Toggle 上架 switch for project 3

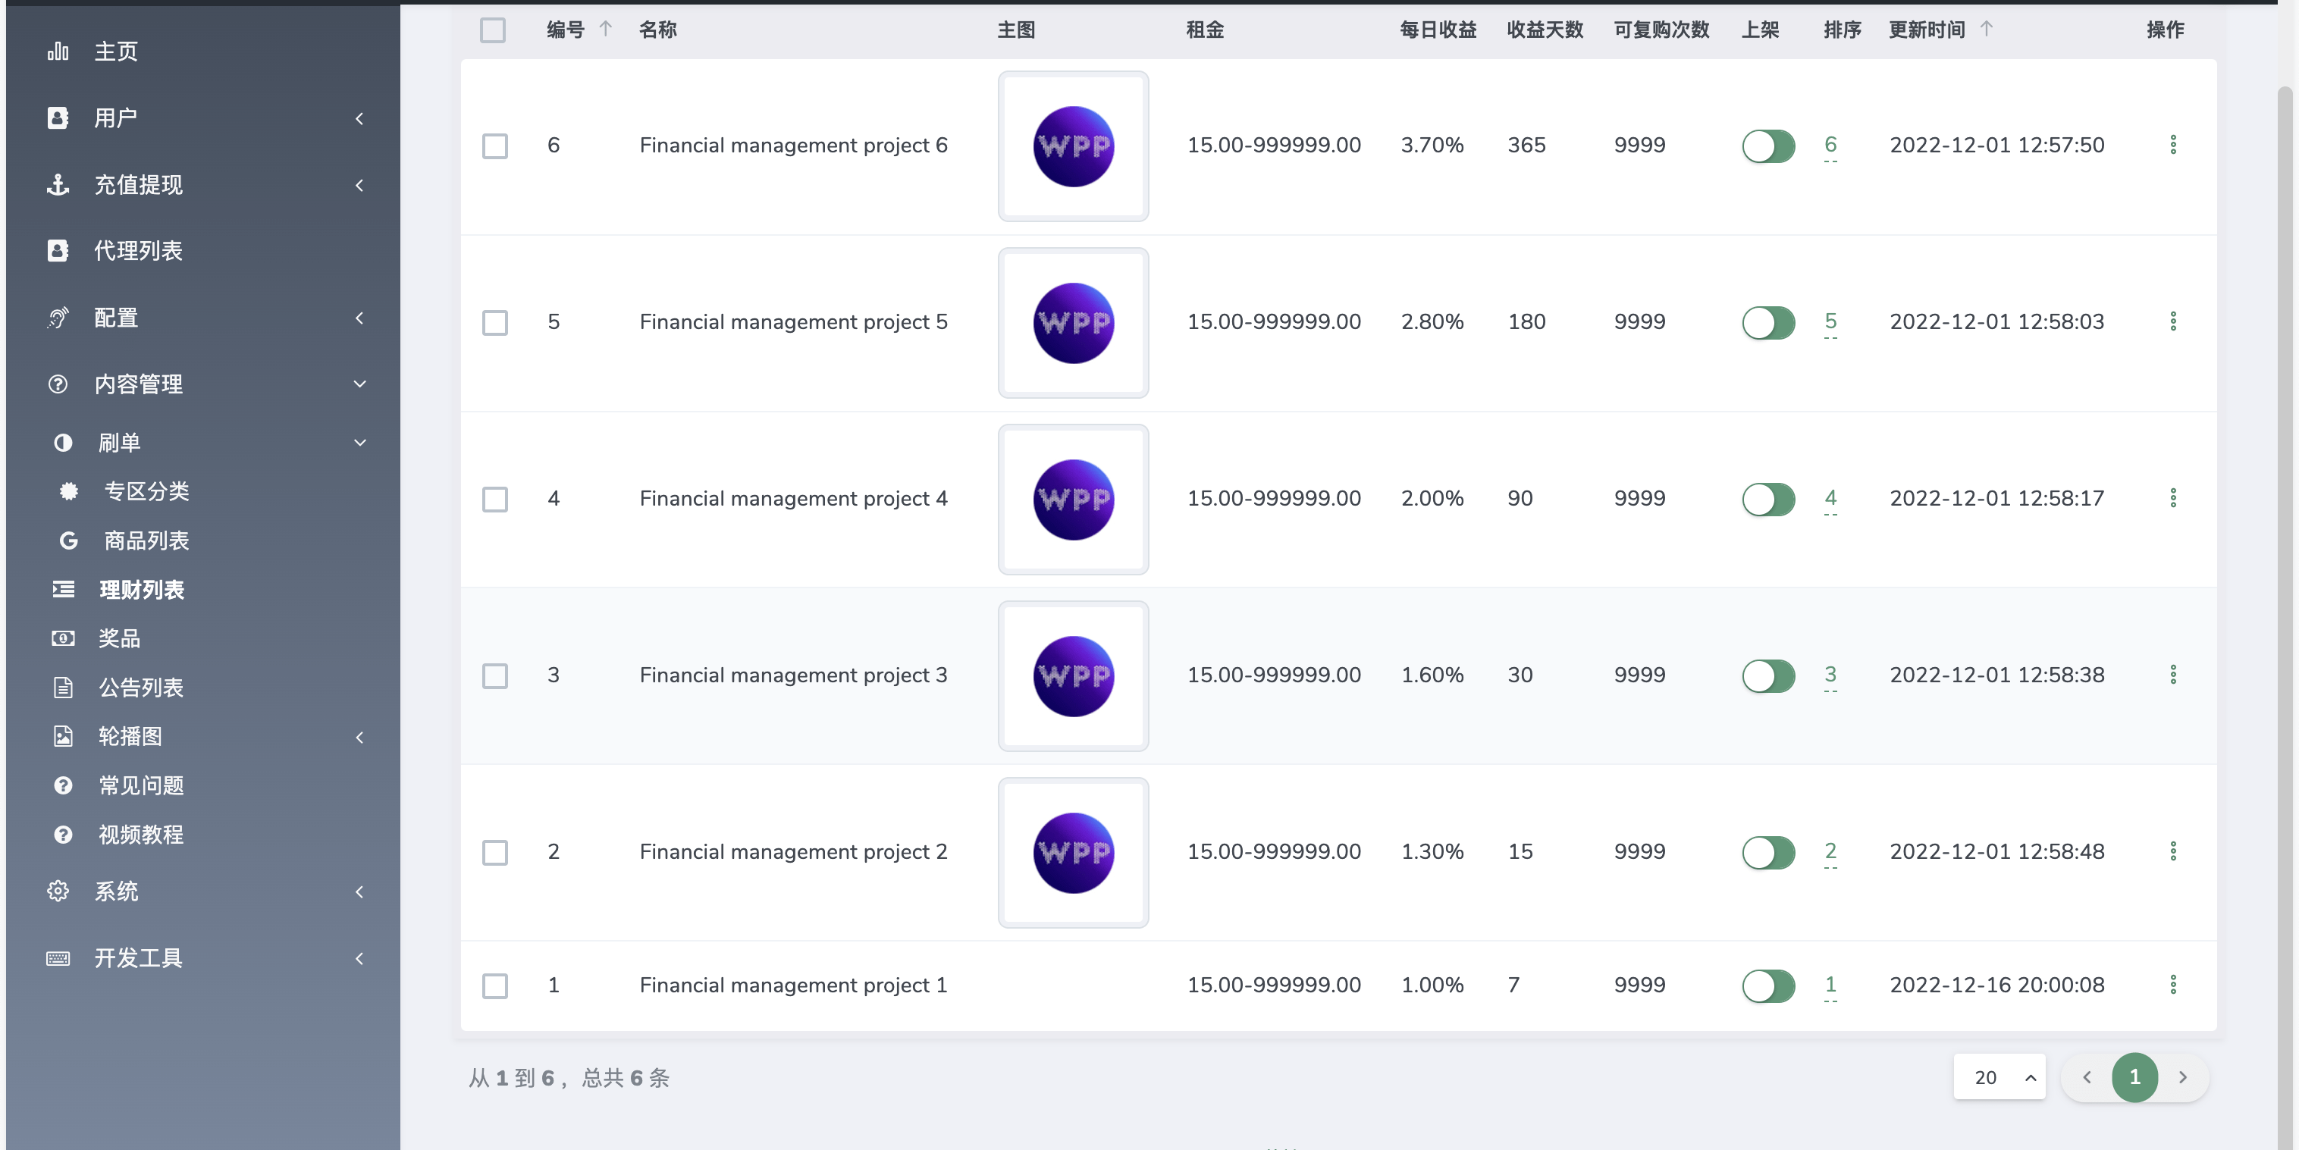(1768, 675)
